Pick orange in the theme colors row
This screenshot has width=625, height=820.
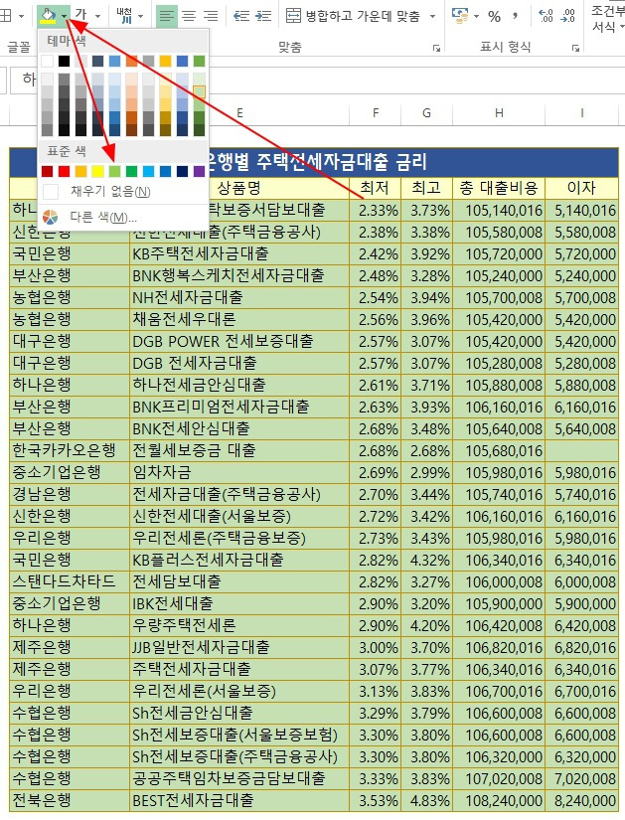[x=132, y=62]
